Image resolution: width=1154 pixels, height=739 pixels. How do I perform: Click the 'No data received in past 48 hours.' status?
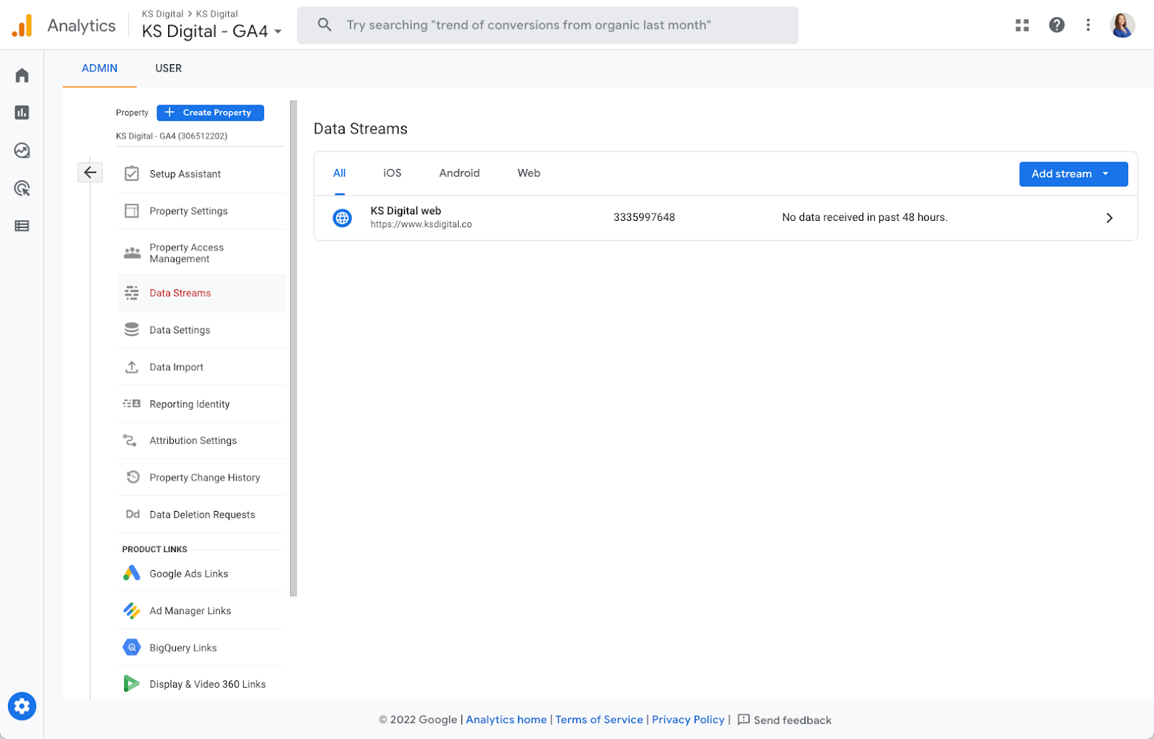pos(865,217)
